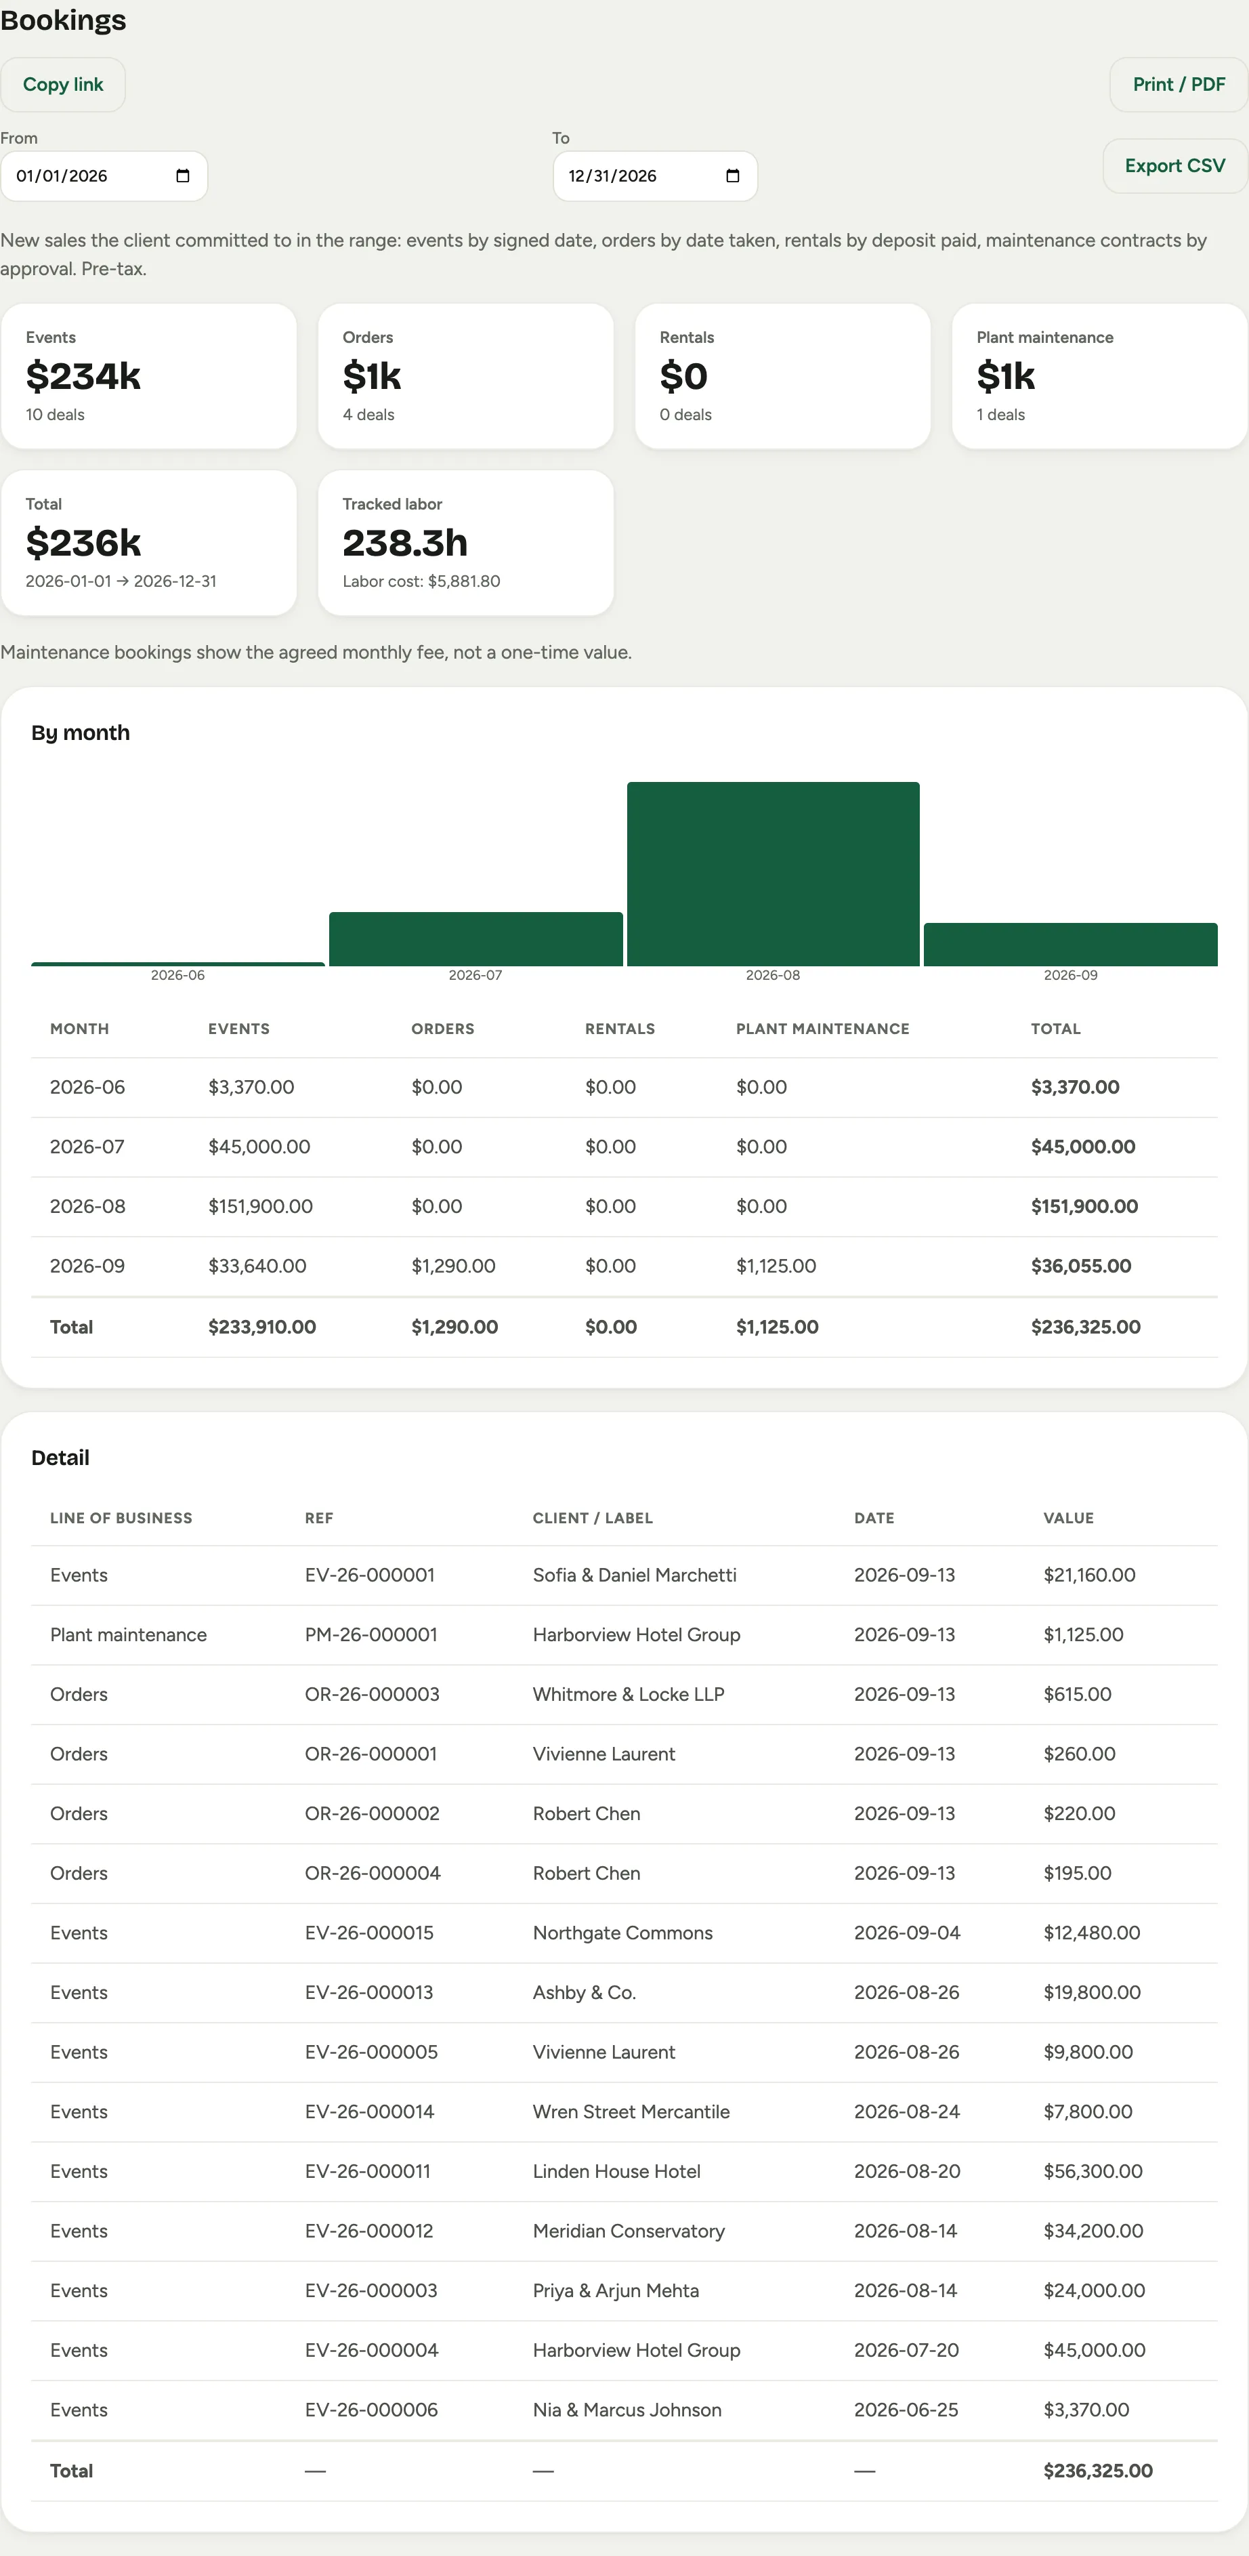Image resolution: width=1249 pixels, height=2556 pixels.
Task: Click the LINE OF BUSINESS column header
Action: click(121, 1518)
